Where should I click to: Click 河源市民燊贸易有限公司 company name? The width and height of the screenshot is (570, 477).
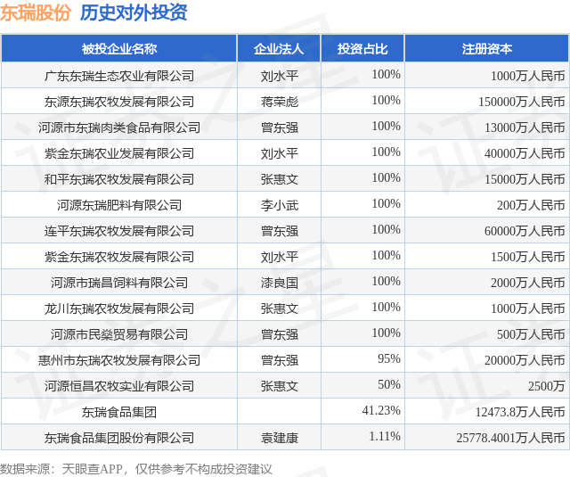tap(119, 334)
